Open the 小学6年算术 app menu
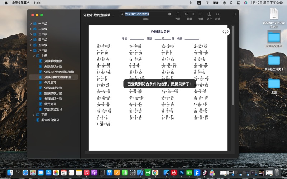Viewport: 287px width, 179px height. click(21, 3)
